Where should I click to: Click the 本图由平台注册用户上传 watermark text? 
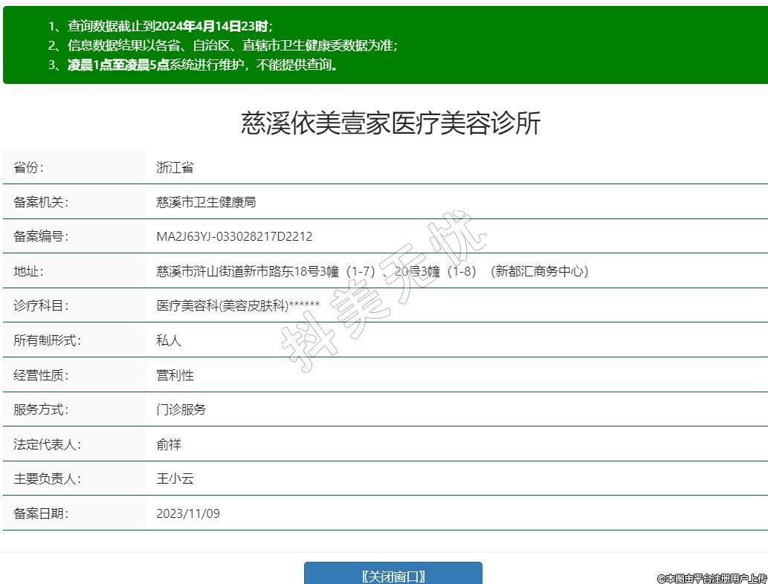(x=711, y=577)
